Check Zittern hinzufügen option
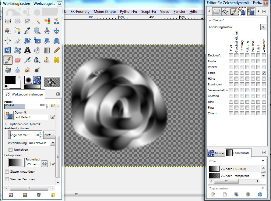Image resolution: width=271 pixels, height=201 pixels. point(7,172)
